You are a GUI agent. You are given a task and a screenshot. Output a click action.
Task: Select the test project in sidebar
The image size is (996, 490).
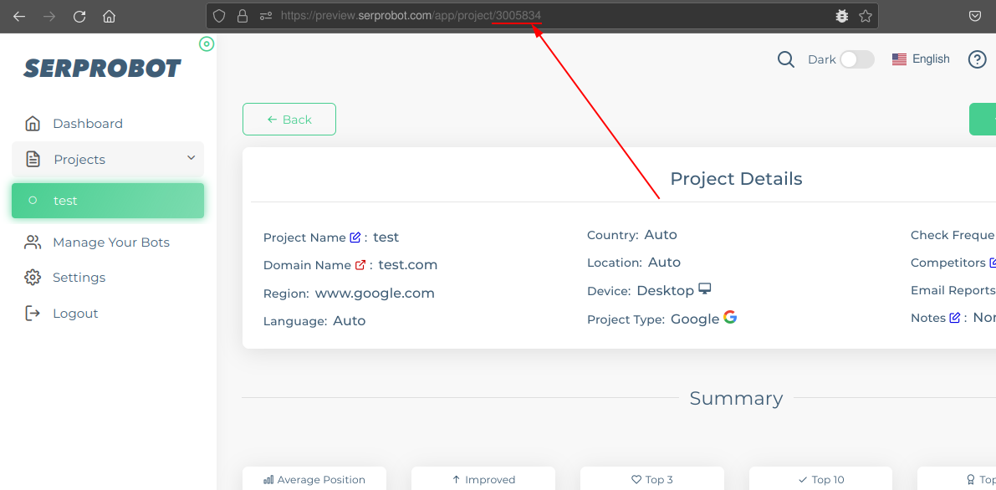point(108,201)
